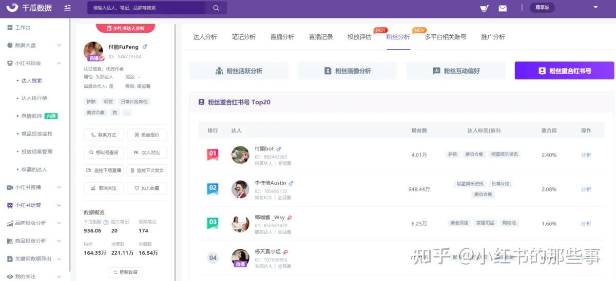This screenshot has width=616, height=281.
Task: Select 粉丝互动偏好 section button
Action: [x=456, y=71]
